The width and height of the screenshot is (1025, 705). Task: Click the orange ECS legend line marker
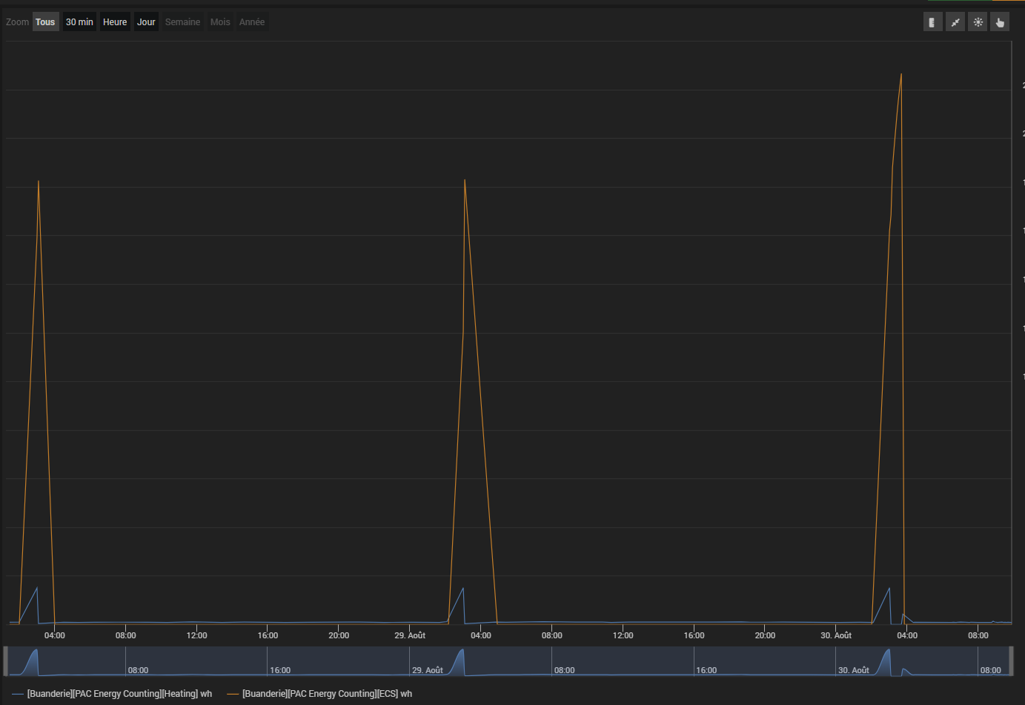point(233,694)
